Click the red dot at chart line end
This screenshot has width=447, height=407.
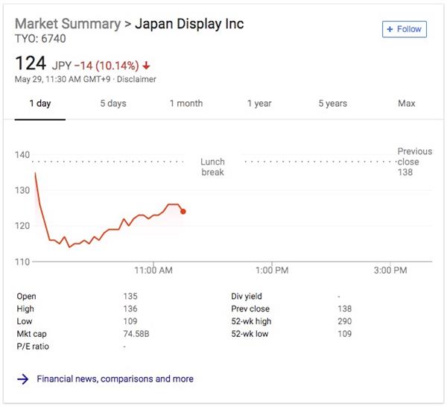coord(183,212)
